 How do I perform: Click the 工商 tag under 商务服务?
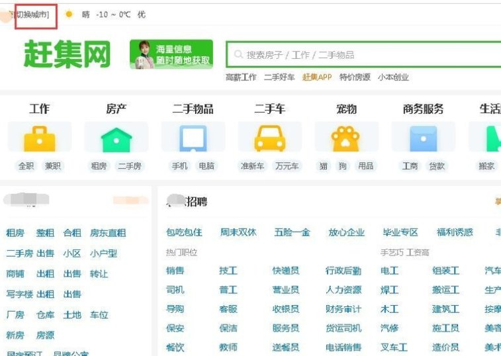coord(410,166)
